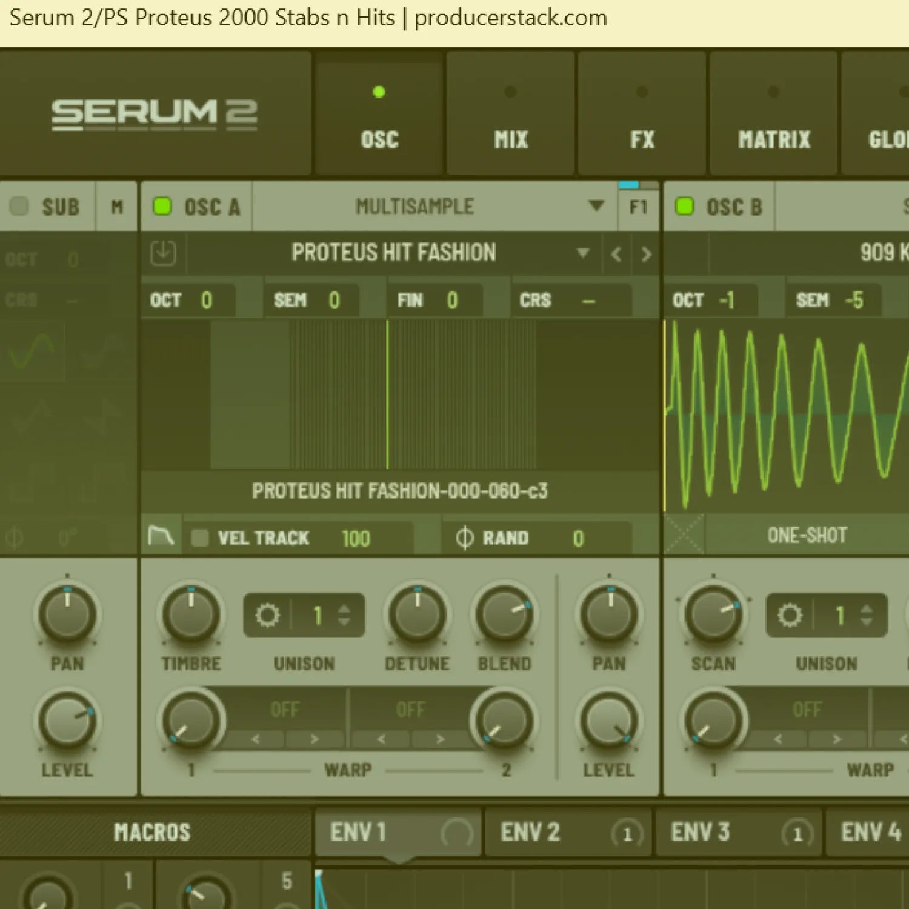The width and height of the screenshot is (909, 909).
Task: Select the previous OSC A preset arrow
Action: point(616,254)
